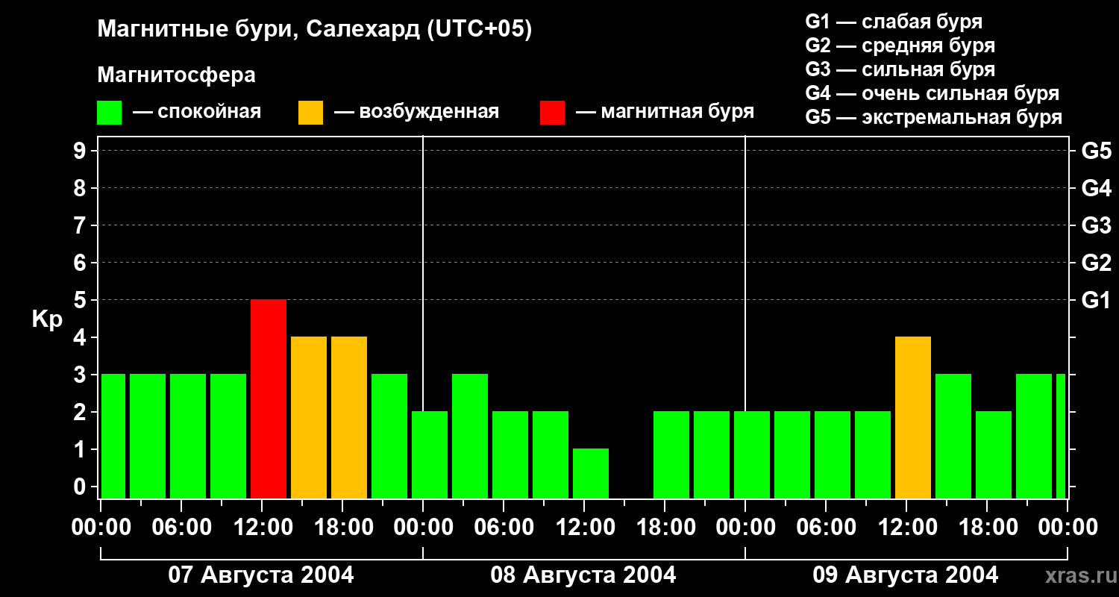This screenshot has width=1119, height=597.
Task: Click the green 'спокойная' legend swatch
Action: click(110, 113)
